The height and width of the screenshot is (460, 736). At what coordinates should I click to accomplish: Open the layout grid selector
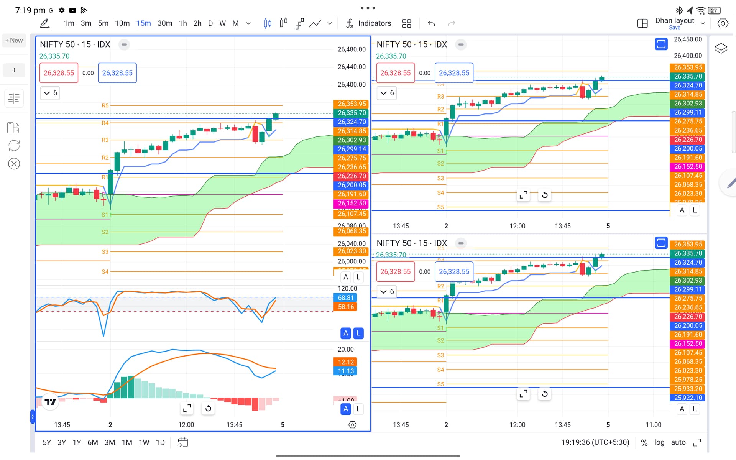tap(642, 23)
